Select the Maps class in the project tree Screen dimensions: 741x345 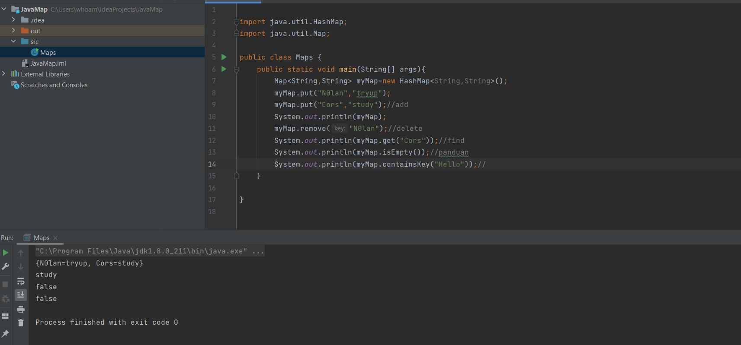tap(48, 52)
